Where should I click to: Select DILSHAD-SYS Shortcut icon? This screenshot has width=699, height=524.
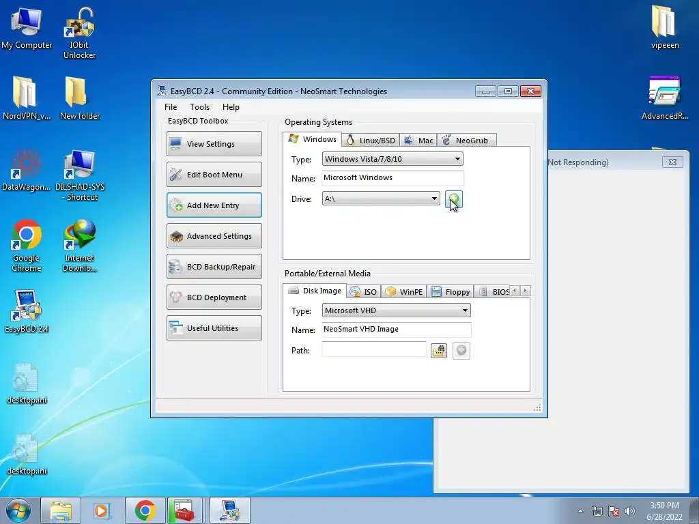pos(79,175)
